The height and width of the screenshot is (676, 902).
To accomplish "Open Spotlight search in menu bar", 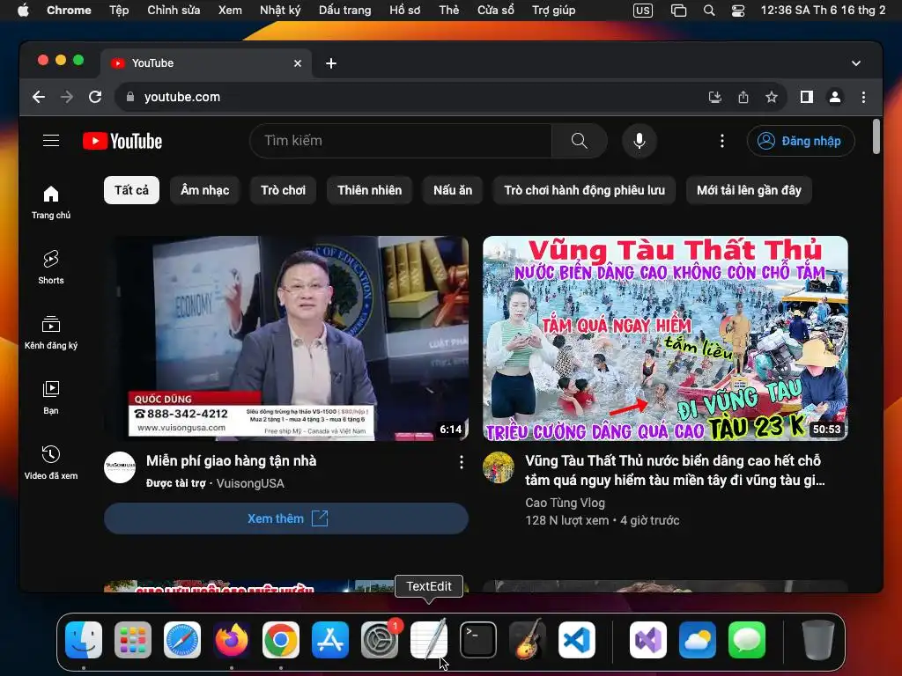I will pyautogui.click(x=709, y=11).
